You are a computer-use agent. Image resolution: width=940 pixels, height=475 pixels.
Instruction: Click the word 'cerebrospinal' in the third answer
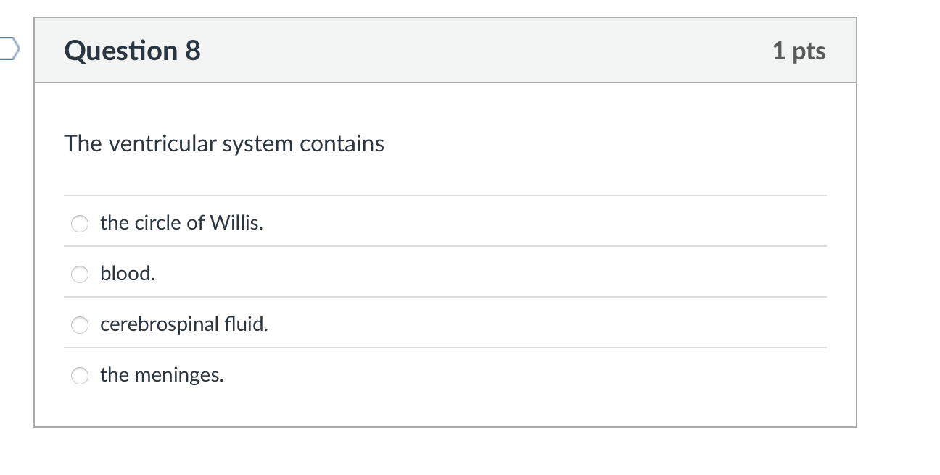pos(155,324)
